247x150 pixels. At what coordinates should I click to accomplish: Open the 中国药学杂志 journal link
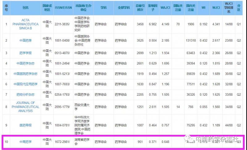[25, 63]
